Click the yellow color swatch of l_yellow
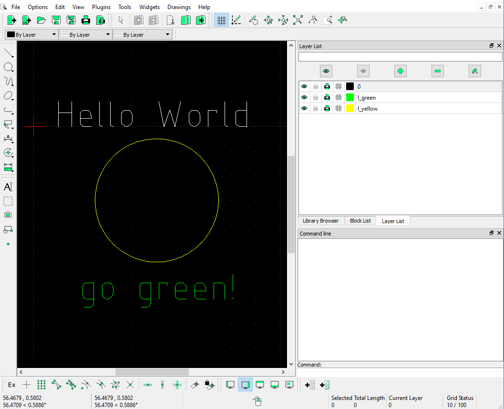 click(350, 108)
